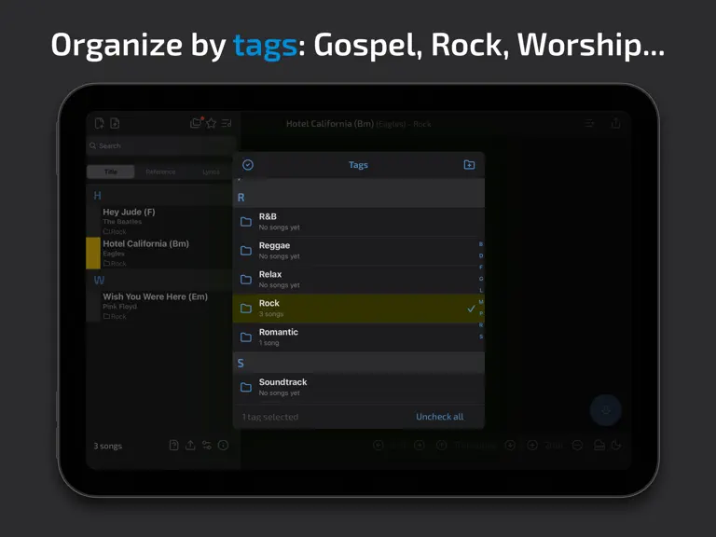Toggle the R&B tag
The width and height of the screenshot is (716, 537).
pyautogui.click(x=358, y=222)
